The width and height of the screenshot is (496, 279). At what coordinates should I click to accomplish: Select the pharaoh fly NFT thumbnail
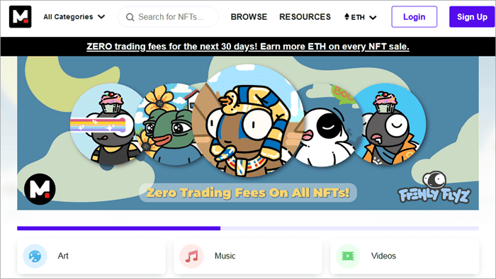click(248, 120)
